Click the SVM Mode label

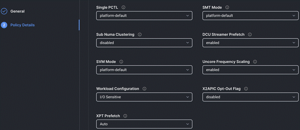pos(106,62)
